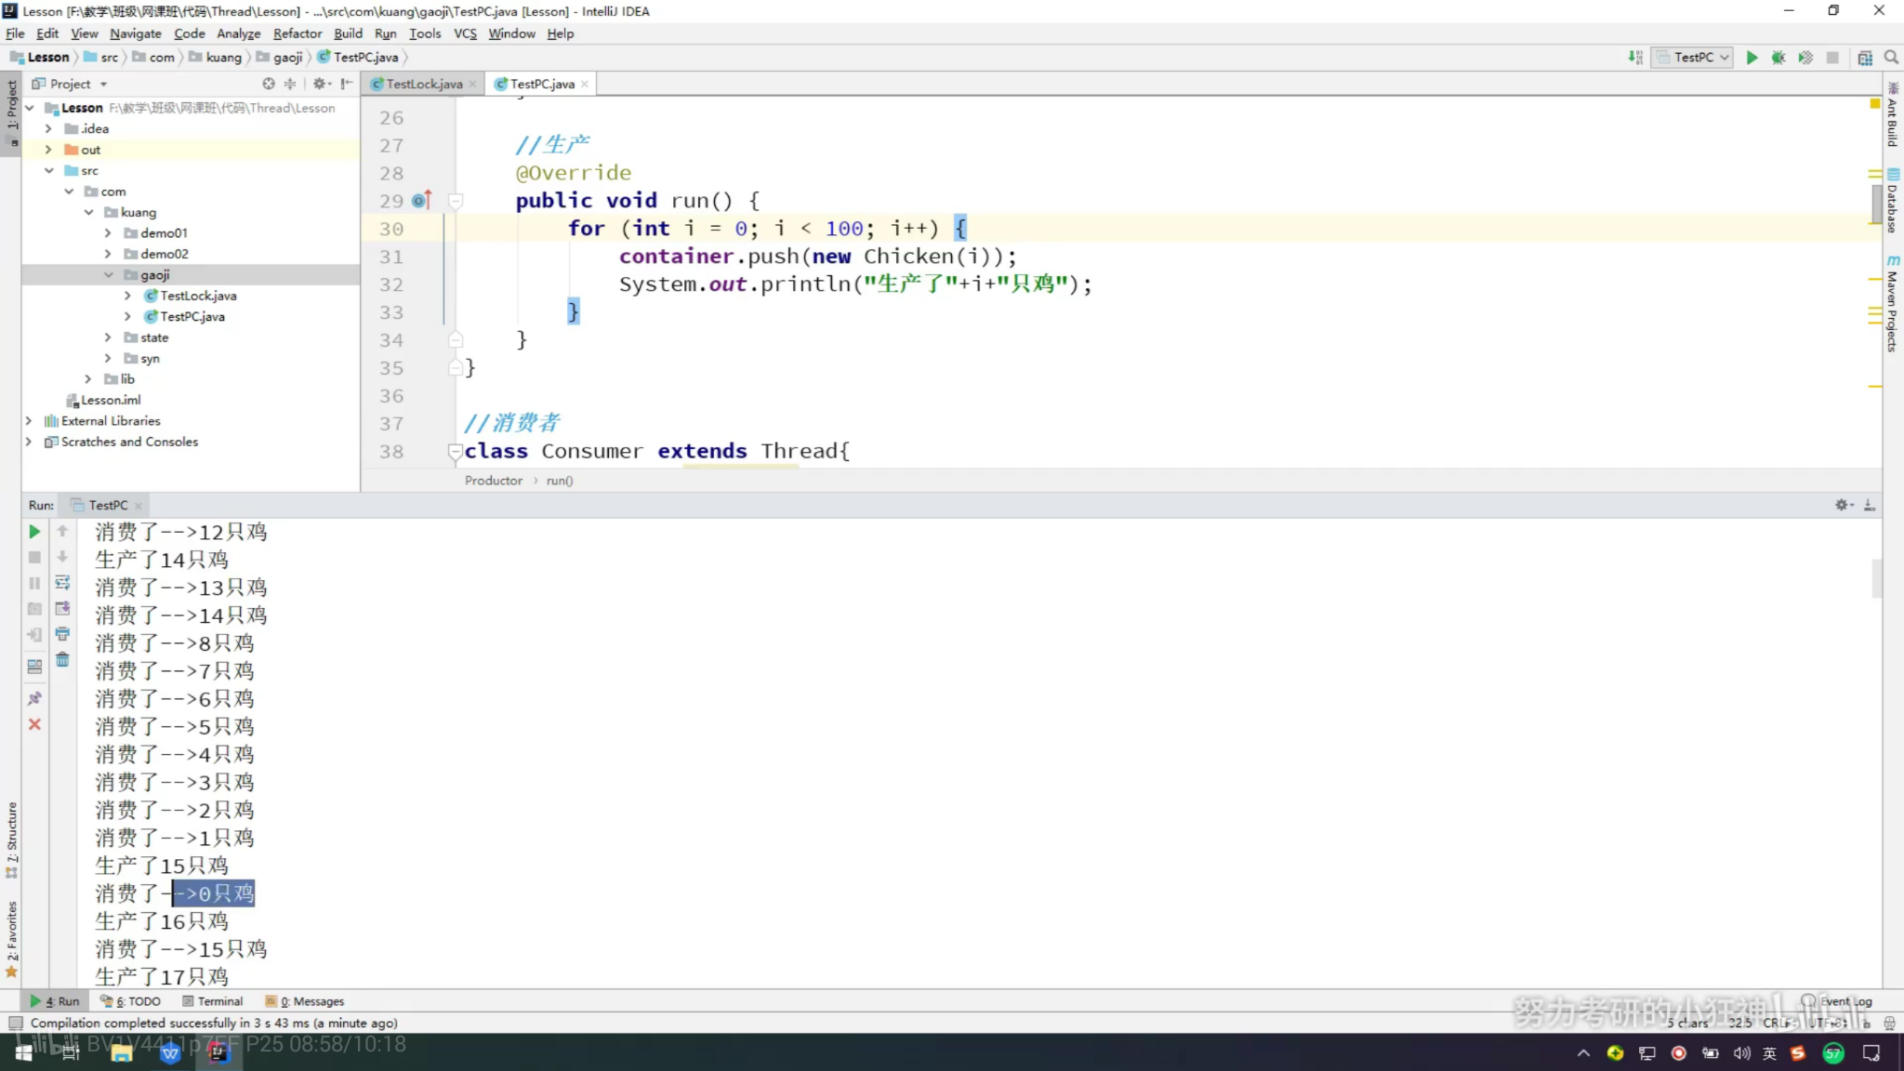Select TestPC.java in the project tree
1904x1071 pixels.
pyautogui.click(x=192, y=317)
